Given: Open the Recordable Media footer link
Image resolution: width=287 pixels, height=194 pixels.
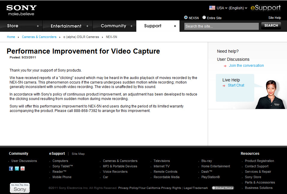Looking at the screenshot, I should pyautogui.click(x=166, y=177).
